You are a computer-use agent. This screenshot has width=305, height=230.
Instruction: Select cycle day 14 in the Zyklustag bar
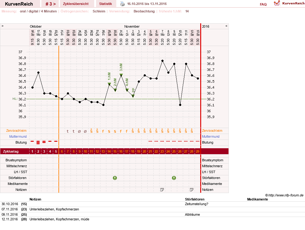(x=109, y=151)
